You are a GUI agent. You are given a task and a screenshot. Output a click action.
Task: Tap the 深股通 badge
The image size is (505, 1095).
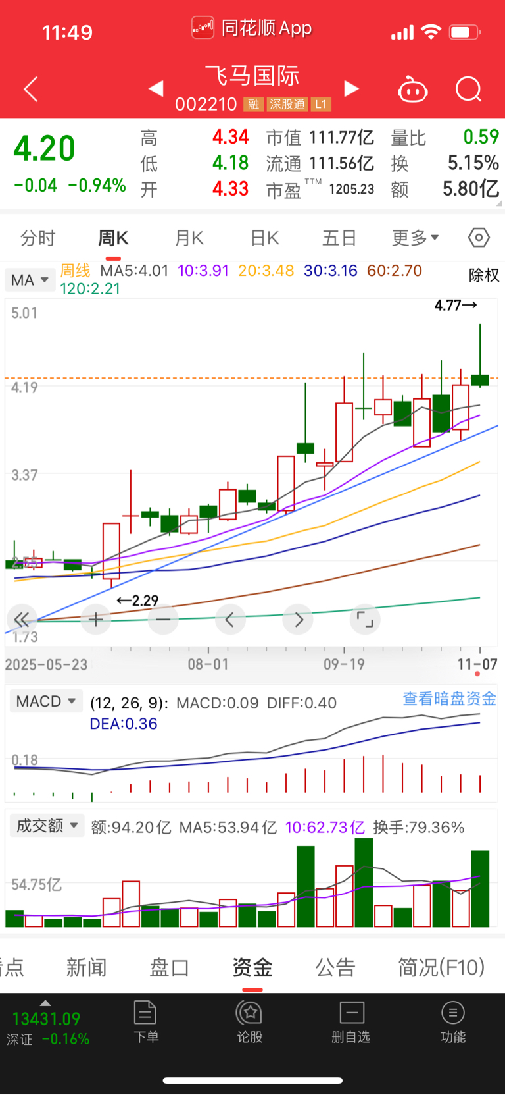coord(287,104)
